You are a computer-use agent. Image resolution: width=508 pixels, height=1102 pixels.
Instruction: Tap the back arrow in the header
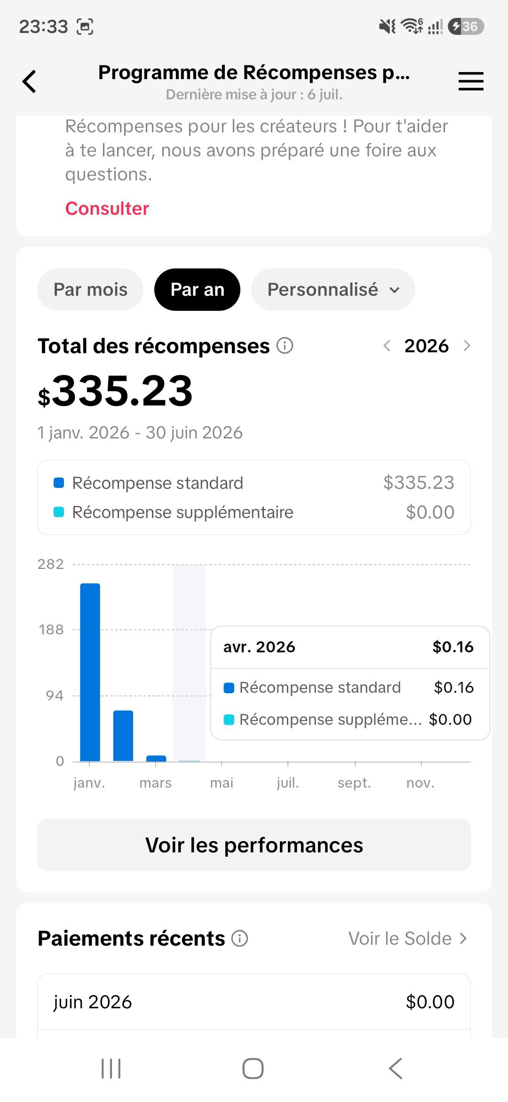coord(29,81)
